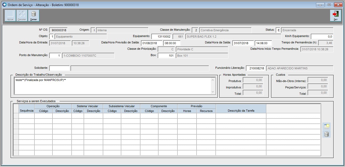Click Previsão de Saída time 08:00:00

coord(172,43)
